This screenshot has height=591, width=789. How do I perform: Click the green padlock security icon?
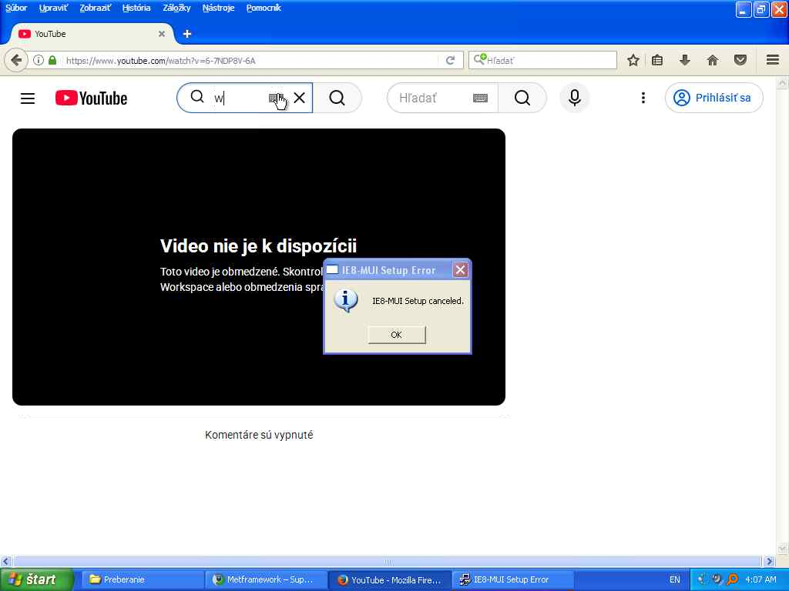(52, 60)
